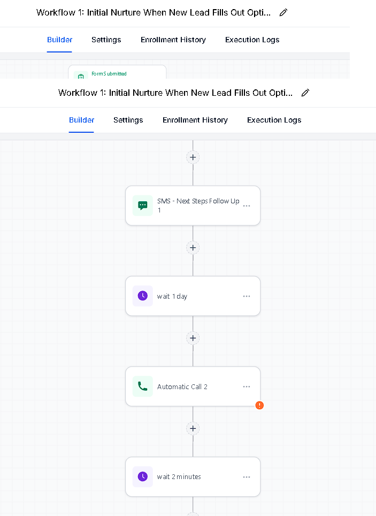The image size is (376, 516).
Task: Open the three-dot menu on the SMS Next Steps Follow Up card
Action: click(x=247, y=206)
